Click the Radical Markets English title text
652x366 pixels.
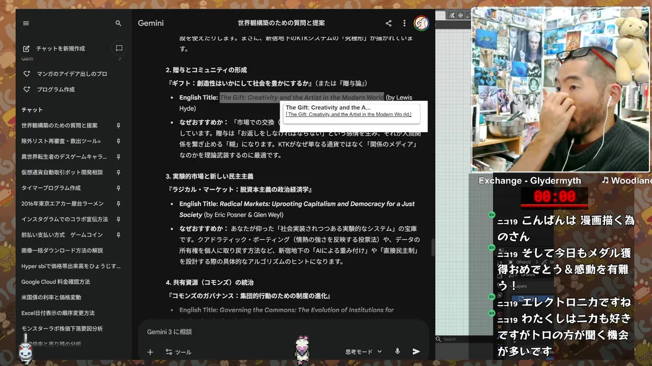[297, 209]
